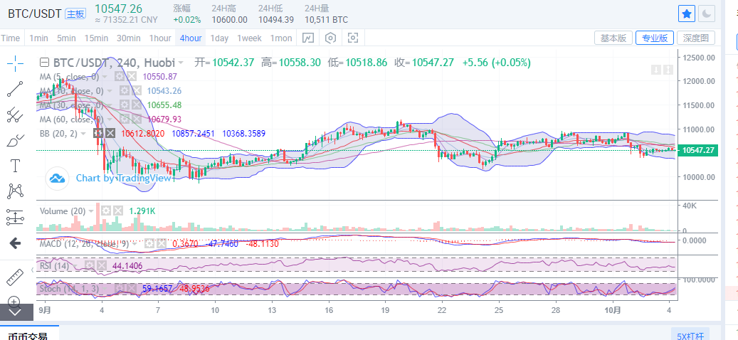Viewport: 738px width, 340px height.
Task: Toggle fullscreen chart mode icon
Action: 353,38
